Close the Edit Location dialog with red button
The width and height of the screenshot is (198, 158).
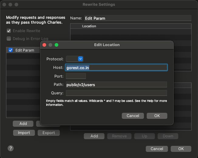(x=44, y=45)
